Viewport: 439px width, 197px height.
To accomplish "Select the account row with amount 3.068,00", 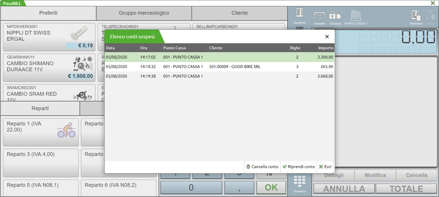I will pyautogui.click(x=219, y=76).
